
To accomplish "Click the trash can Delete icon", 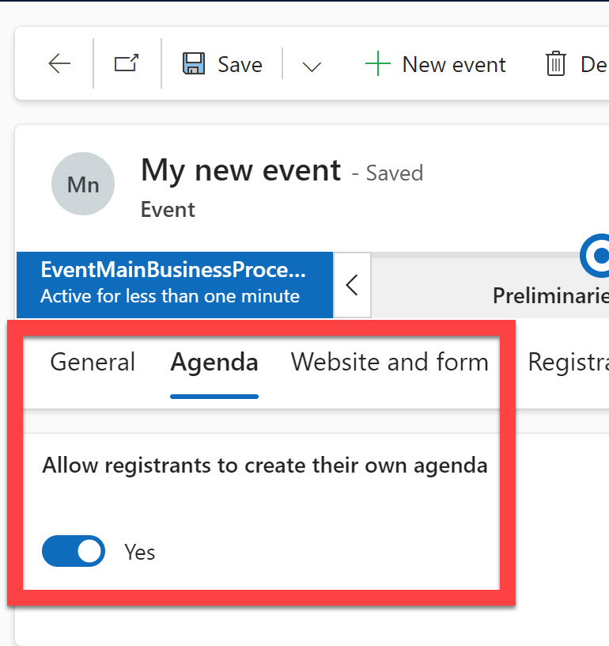I will [x=556, y=64].
